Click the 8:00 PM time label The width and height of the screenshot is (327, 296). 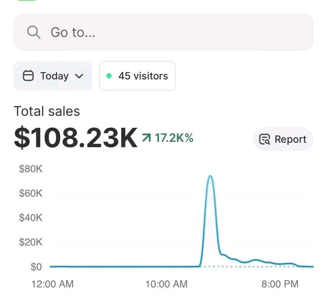coord(280,284)
